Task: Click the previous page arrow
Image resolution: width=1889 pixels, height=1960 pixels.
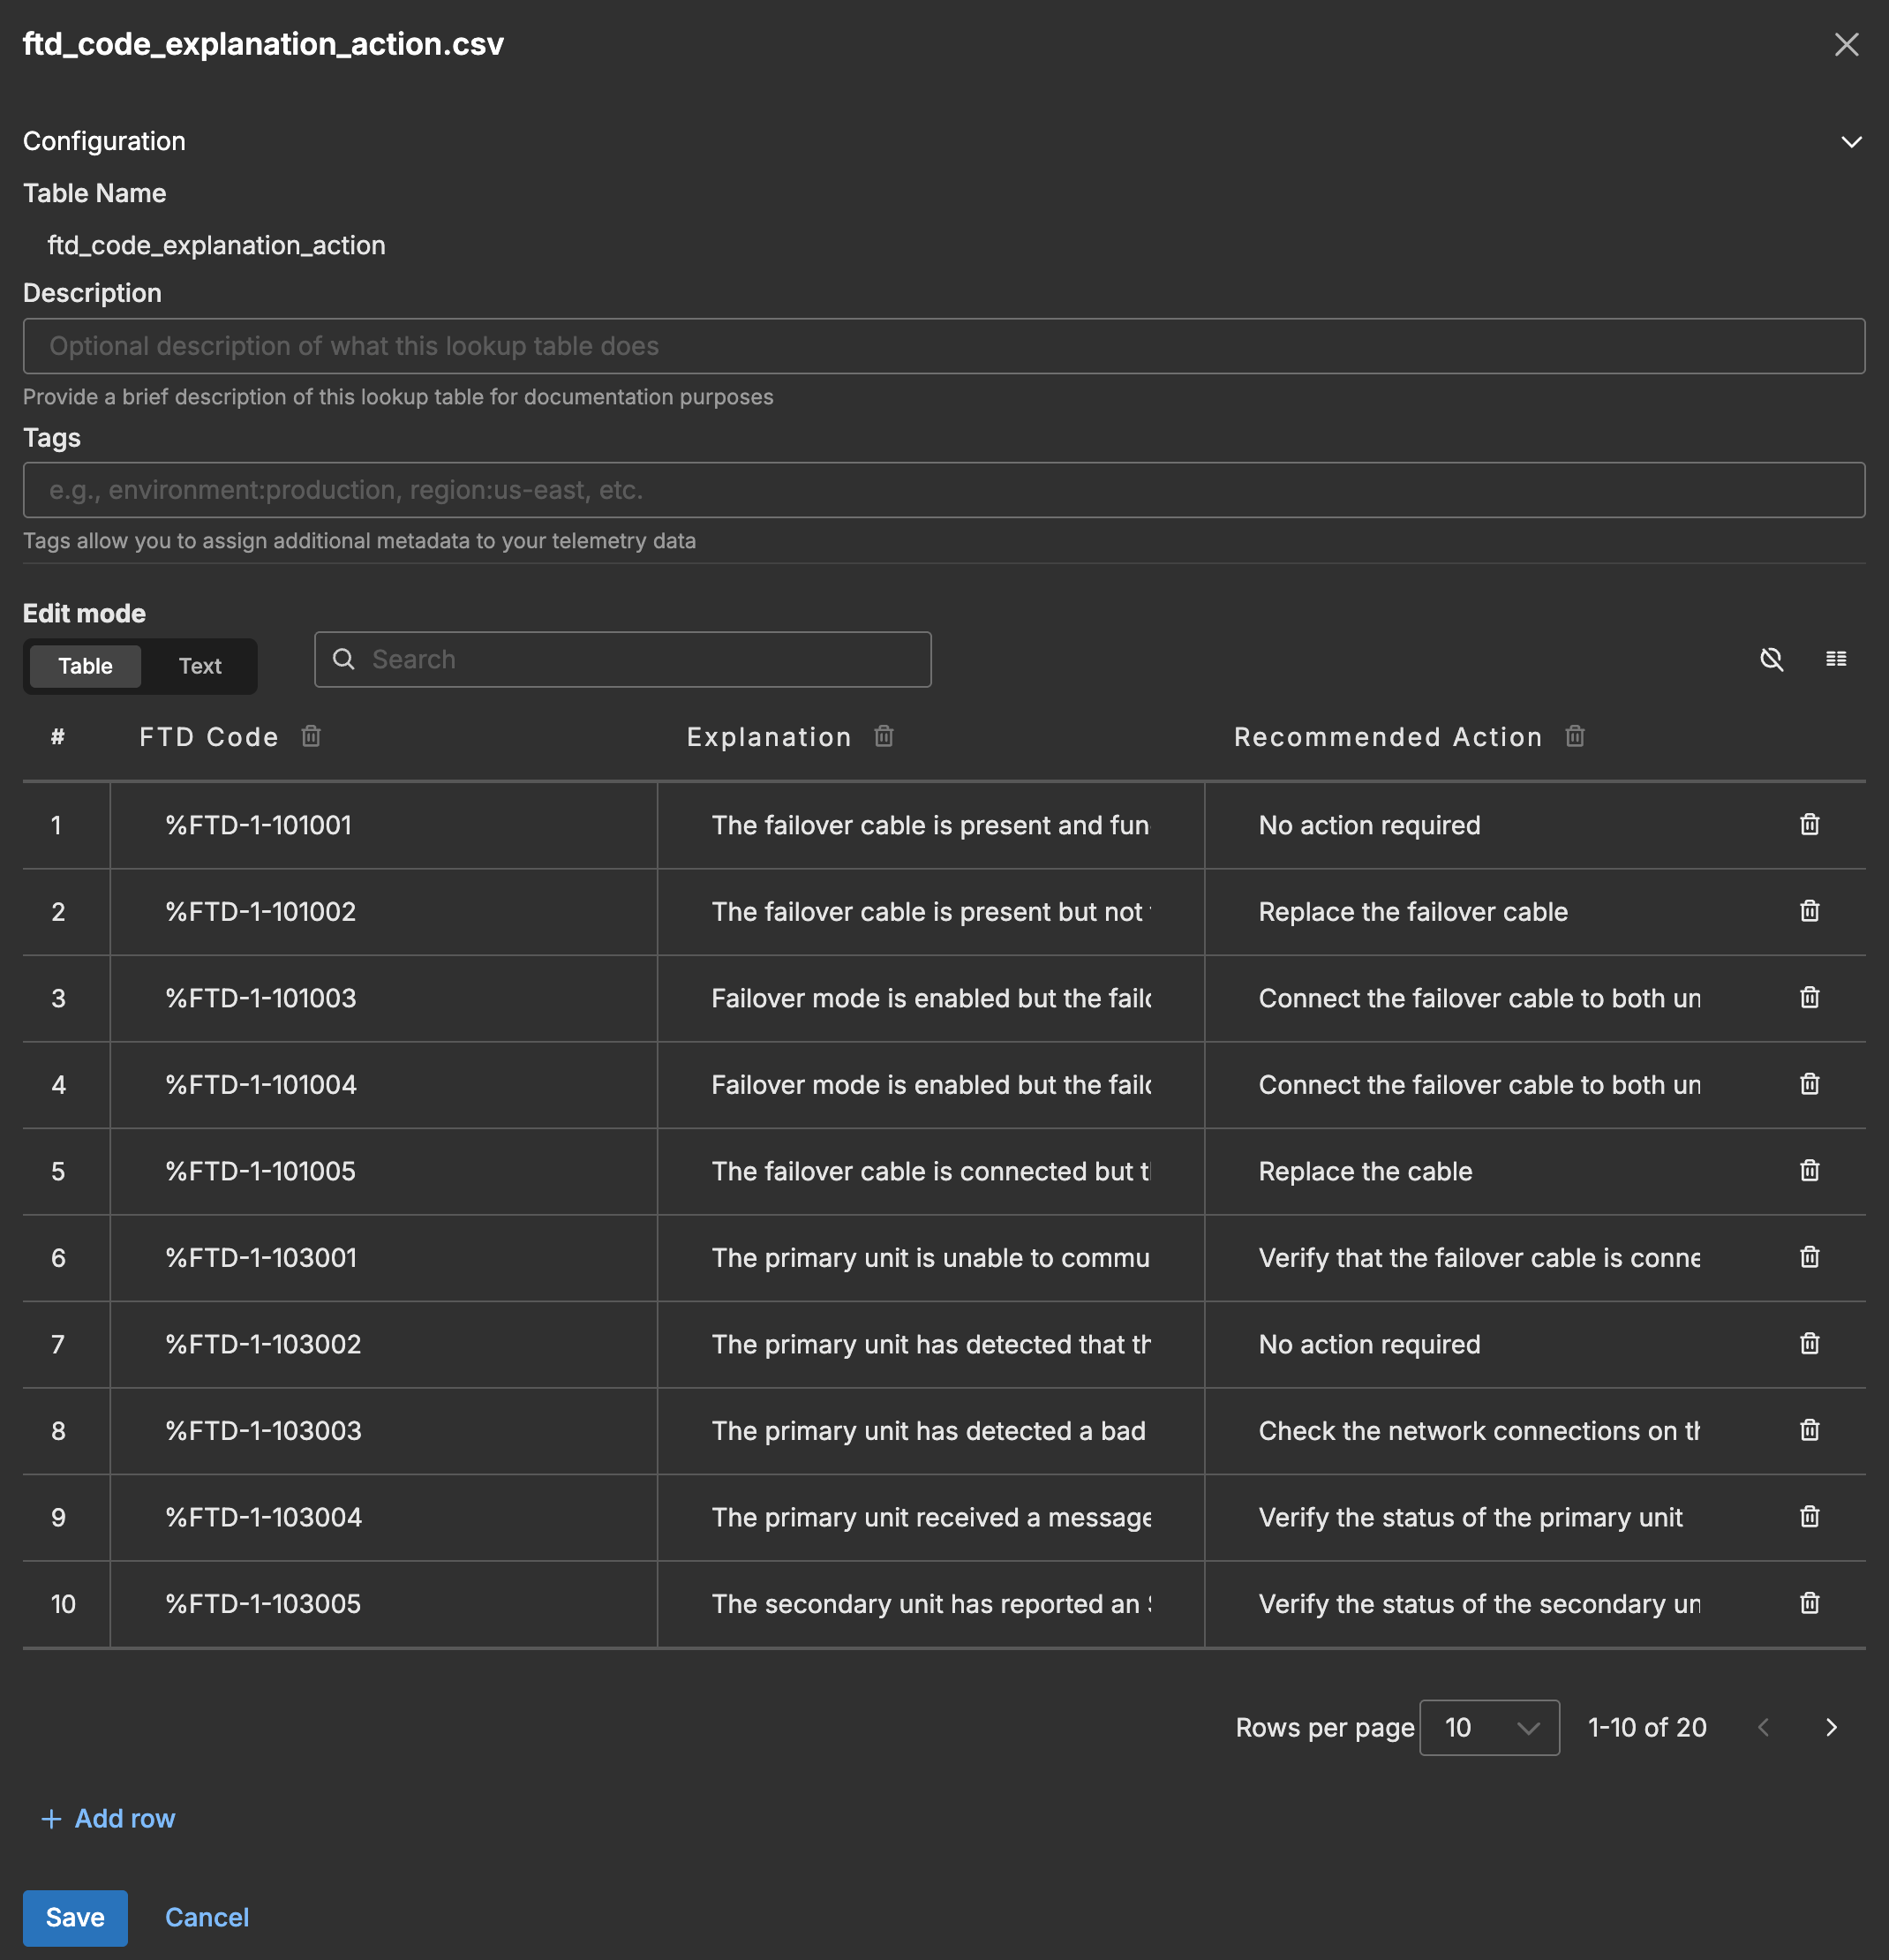Action: click(1763, 1727)
